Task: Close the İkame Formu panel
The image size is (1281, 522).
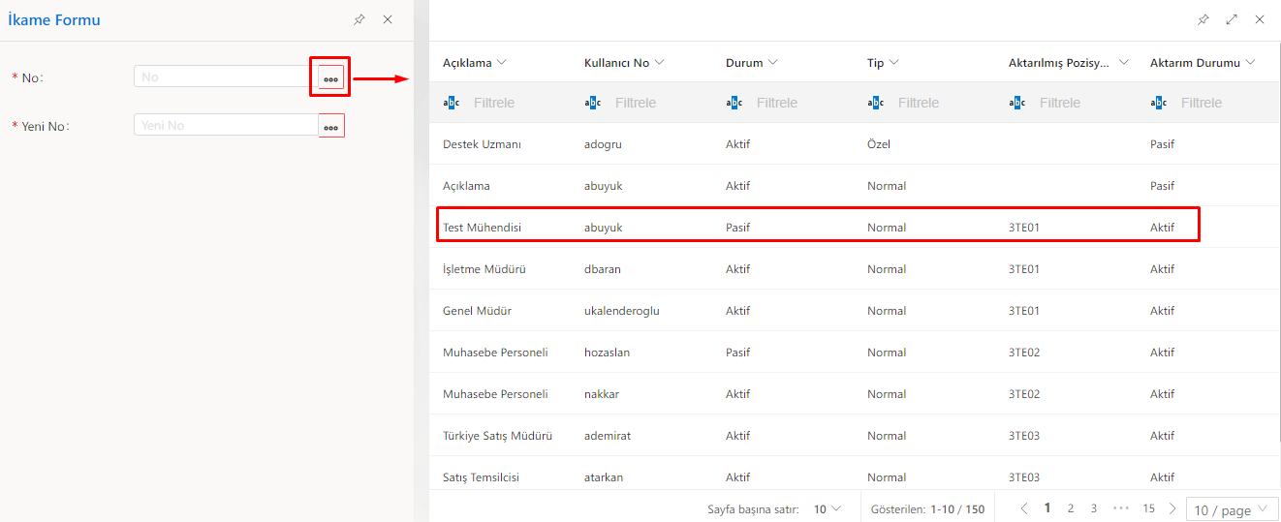Action: tap(388, 19)
